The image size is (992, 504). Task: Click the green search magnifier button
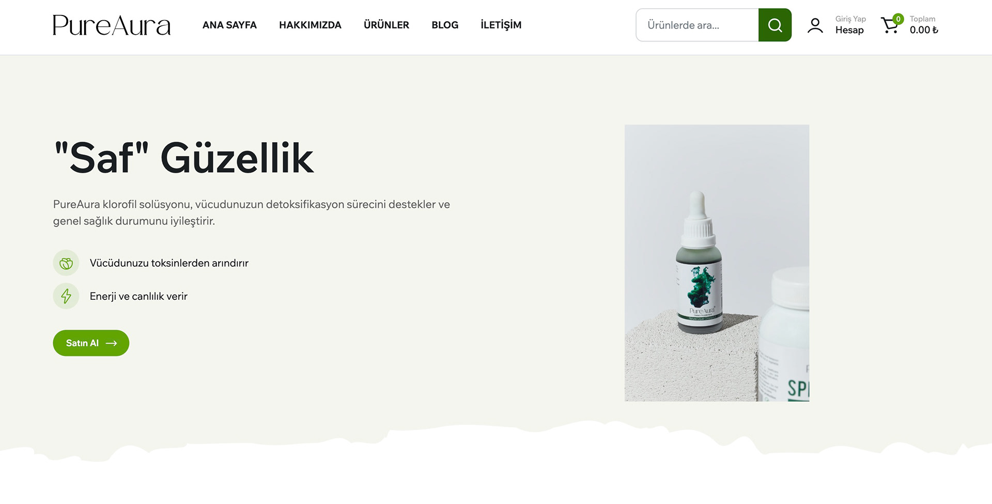coord(774,25)
